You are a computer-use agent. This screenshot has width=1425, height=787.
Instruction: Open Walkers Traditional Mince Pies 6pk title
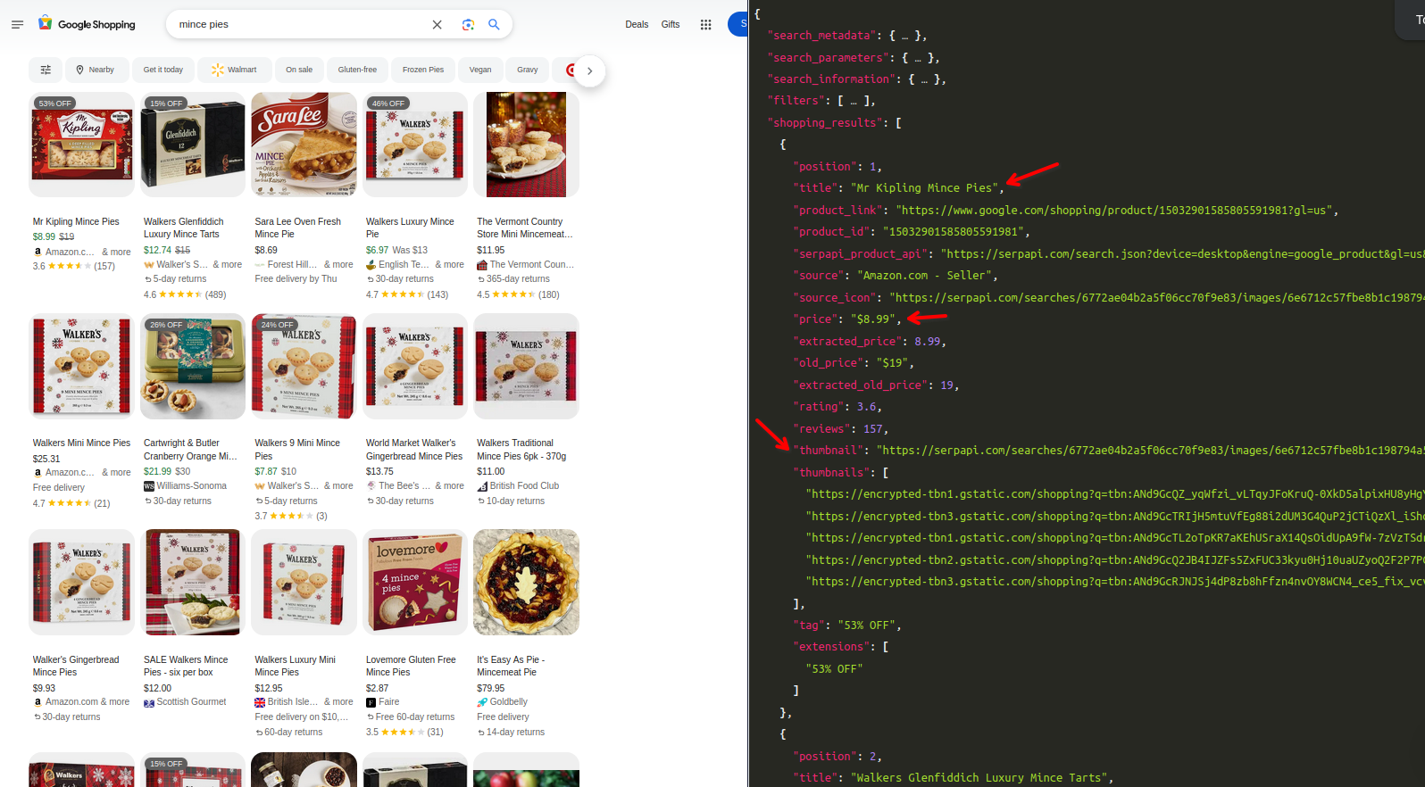(x=521, y=449)
